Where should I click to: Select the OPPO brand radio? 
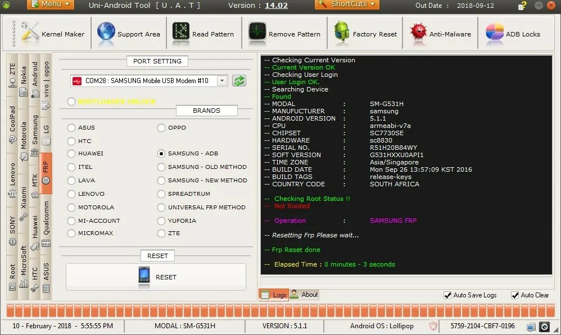tap(161, 127)
